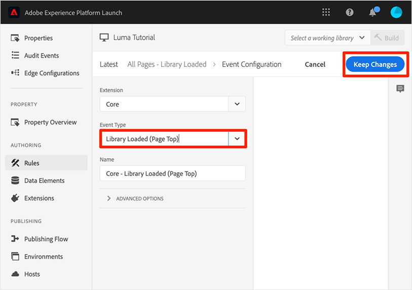
Task: Open the Event Type dropdown arrow
Action: pyautogui.click(x=237, y=138)
